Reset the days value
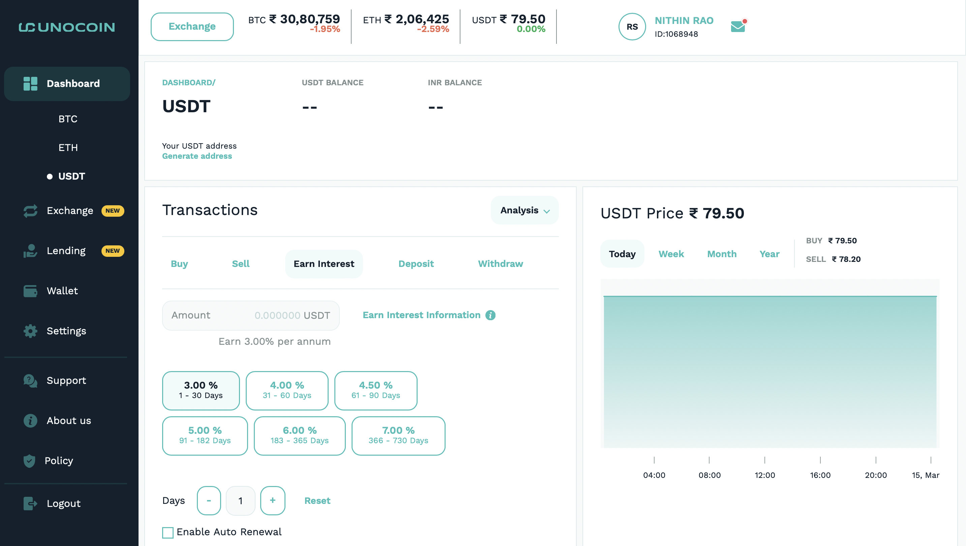The width and height of the screenshot is (966, 546). pyautogui.click(x=317, y=501)
